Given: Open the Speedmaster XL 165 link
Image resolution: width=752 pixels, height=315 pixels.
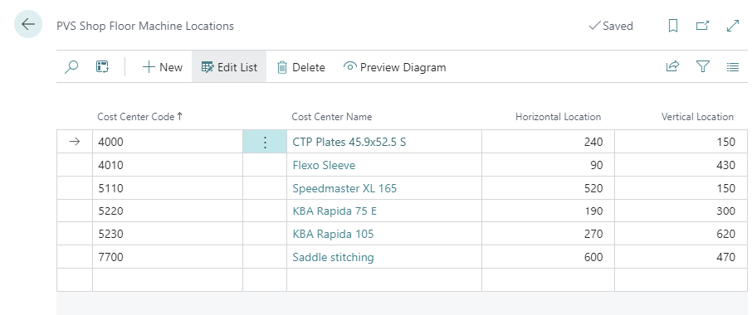Looking at the screenshot, I should pyautogui.click(x=344, y=188).
